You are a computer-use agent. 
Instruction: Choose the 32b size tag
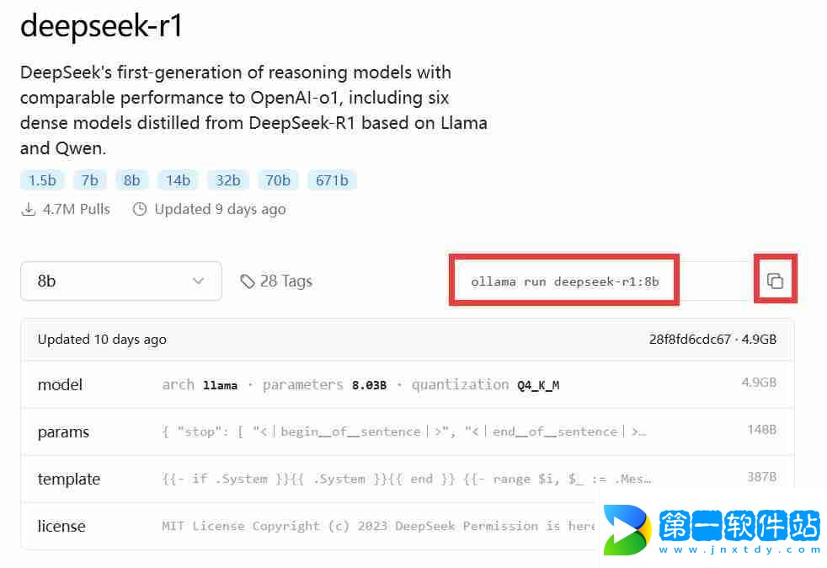[x=228, y=180]
